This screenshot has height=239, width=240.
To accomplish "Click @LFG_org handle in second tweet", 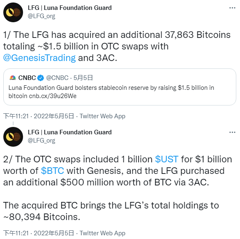I will (41, 141).
